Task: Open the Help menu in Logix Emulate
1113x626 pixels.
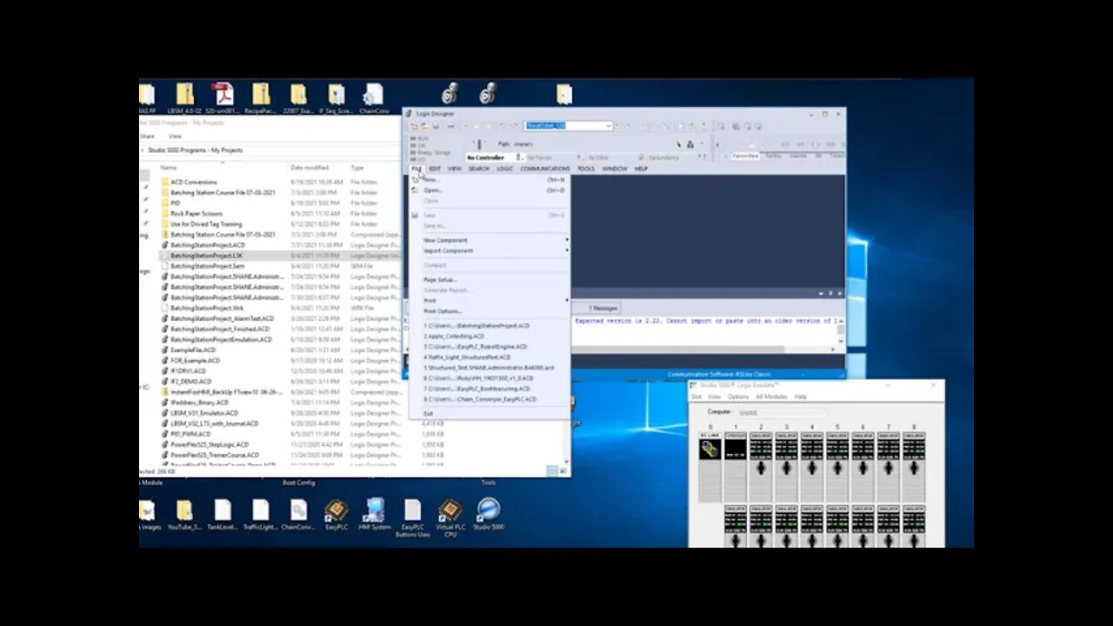Action: [x=801, y=396]
